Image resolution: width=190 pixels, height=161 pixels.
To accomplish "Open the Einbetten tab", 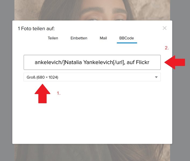I will [x=79, y=38].
